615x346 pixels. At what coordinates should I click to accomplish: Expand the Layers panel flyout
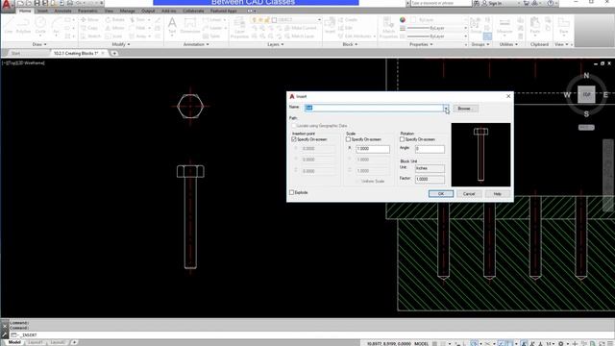click(x=275, y=44)
